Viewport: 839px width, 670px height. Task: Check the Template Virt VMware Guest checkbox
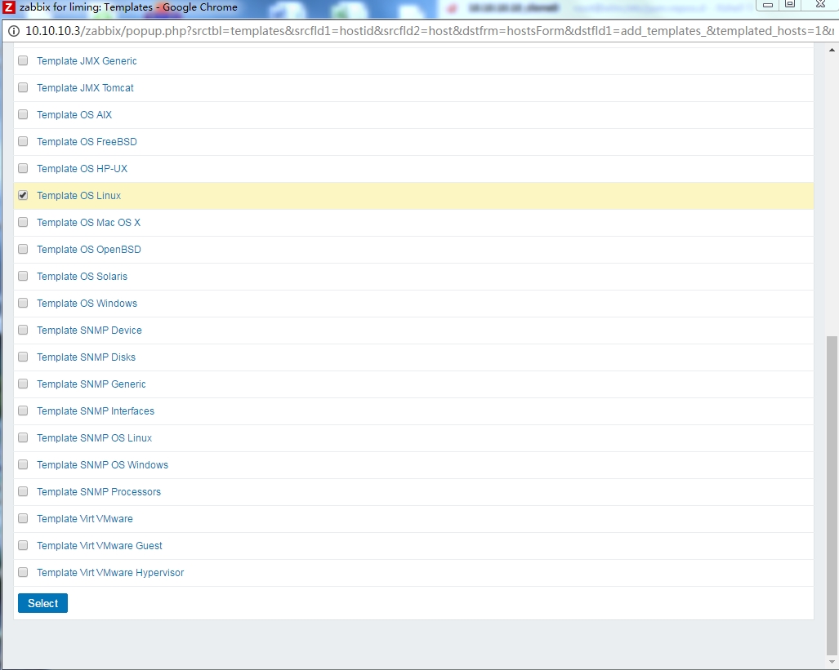tap(23, 545)
